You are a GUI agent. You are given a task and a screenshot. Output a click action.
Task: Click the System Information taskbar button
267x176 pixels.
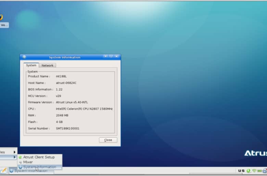pyautogui.click(x=31, y=171)
